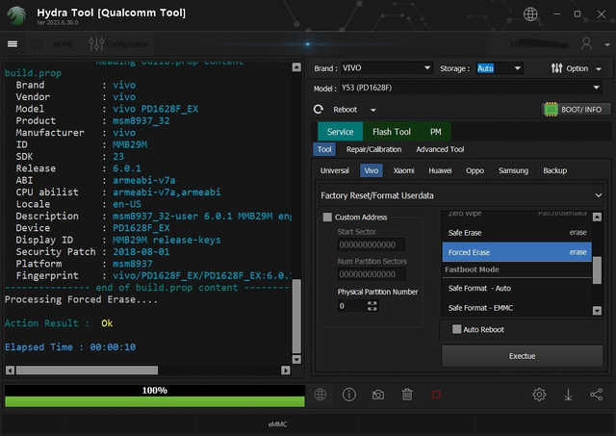Viewport: 616px width, 436px height.
Task: Select the Vivo brand tab
Action: pos(372,170)
